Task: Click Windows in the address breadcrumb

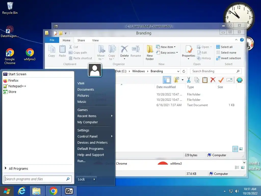Action: 138,71
